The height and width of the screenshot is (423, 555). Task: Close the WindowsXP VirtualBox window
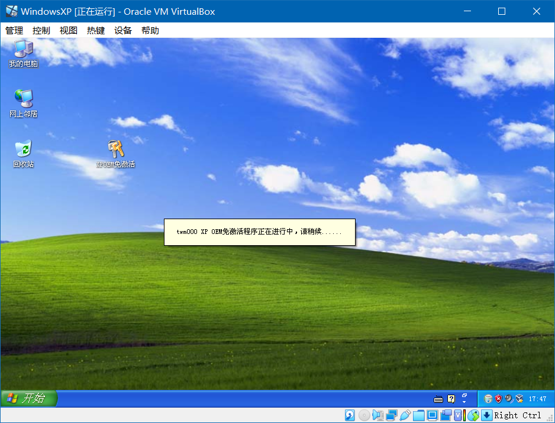pos(536,11)
